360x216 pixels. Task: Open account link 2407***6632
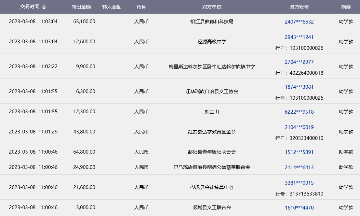(x=299, y=21)
